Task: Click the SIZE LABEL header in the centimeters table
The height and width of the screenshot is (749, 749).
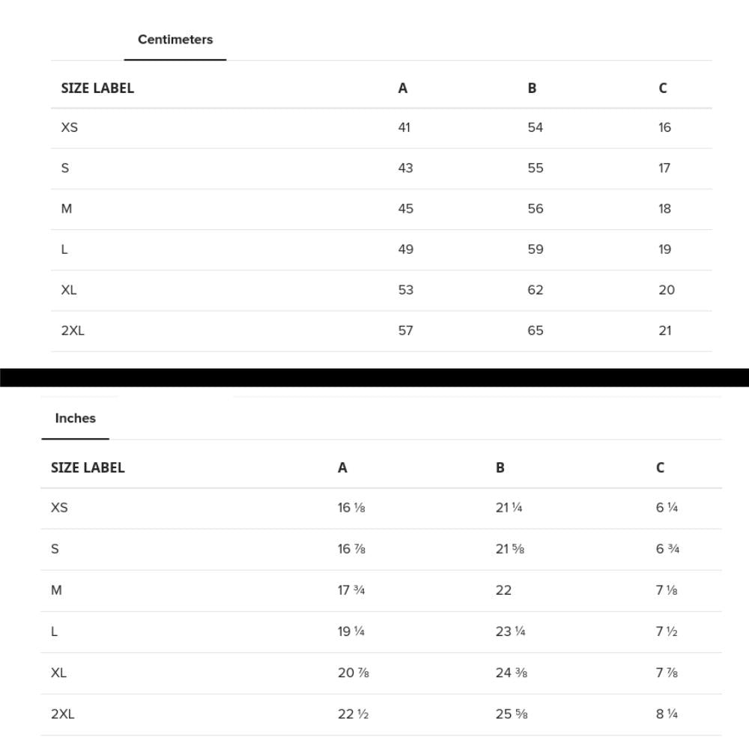Action: (97, 88)
